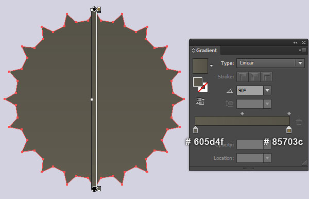Expand the angle value dropdown arrow

pyautogui.click(x=267, y=91)
